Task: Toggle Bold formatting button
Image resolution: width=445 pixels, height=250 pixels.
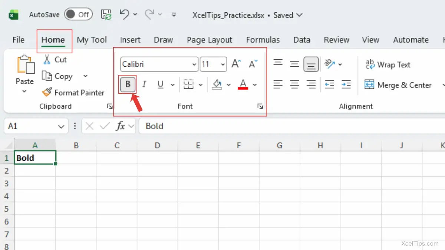Action: 128,84
